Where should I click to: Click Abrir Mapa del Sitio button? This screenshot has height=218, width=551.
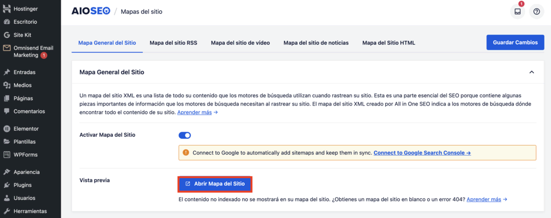[x=215, y=184]
